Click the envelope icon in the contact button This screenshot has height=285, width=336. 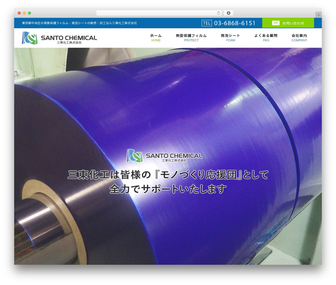(276, 23)
